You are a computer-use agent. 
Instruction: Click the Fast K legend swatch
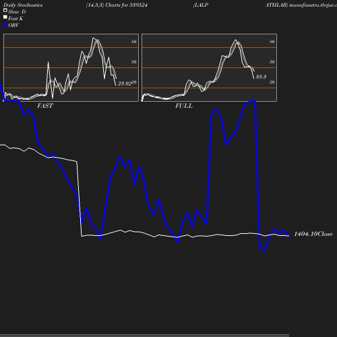click(5, 17)
